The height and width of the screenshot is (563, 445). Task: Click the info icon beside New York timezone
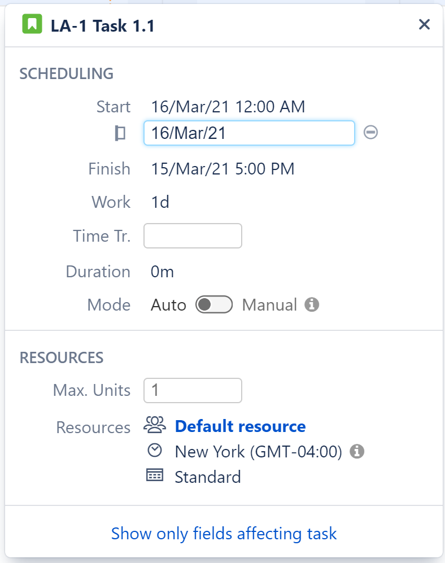pyautogui.click(x=357, y=451)
